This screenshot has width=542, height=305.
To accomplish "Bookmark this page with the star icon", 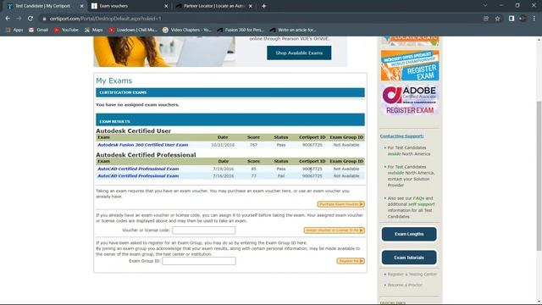I will tap(497, 19).
